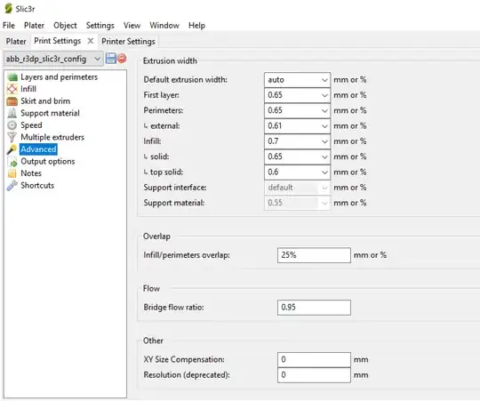Click the Support material icon
This screenshot has width=480, height=401.
pyautogui.click(x=12, y=113)
